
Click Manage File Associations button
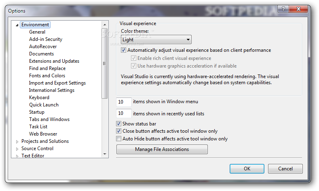coord(162,149)
